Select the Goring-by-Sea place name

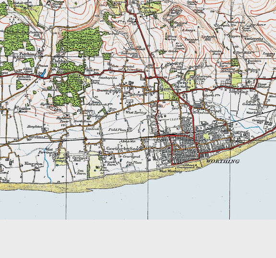coord(123,149)
